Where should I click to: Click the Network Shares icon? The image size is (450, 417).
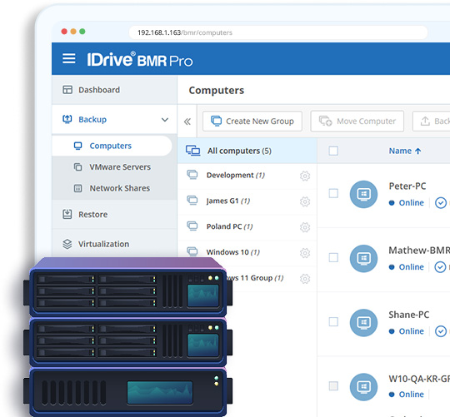77,188
